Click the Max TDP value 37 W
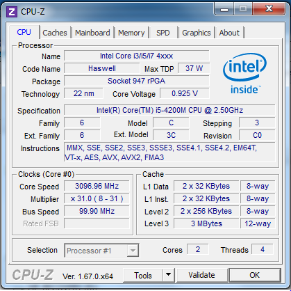The image size is (291, 291). pos(194,68)
